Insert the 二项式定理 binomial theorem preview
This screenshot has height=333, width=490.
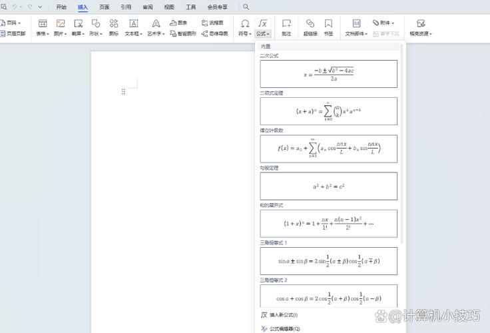click(x=329, y=111)
